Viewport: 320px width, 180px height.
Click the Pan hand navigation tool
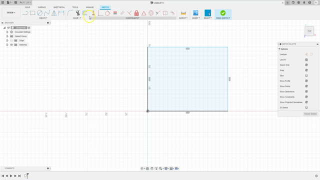(x=152, y=168)
